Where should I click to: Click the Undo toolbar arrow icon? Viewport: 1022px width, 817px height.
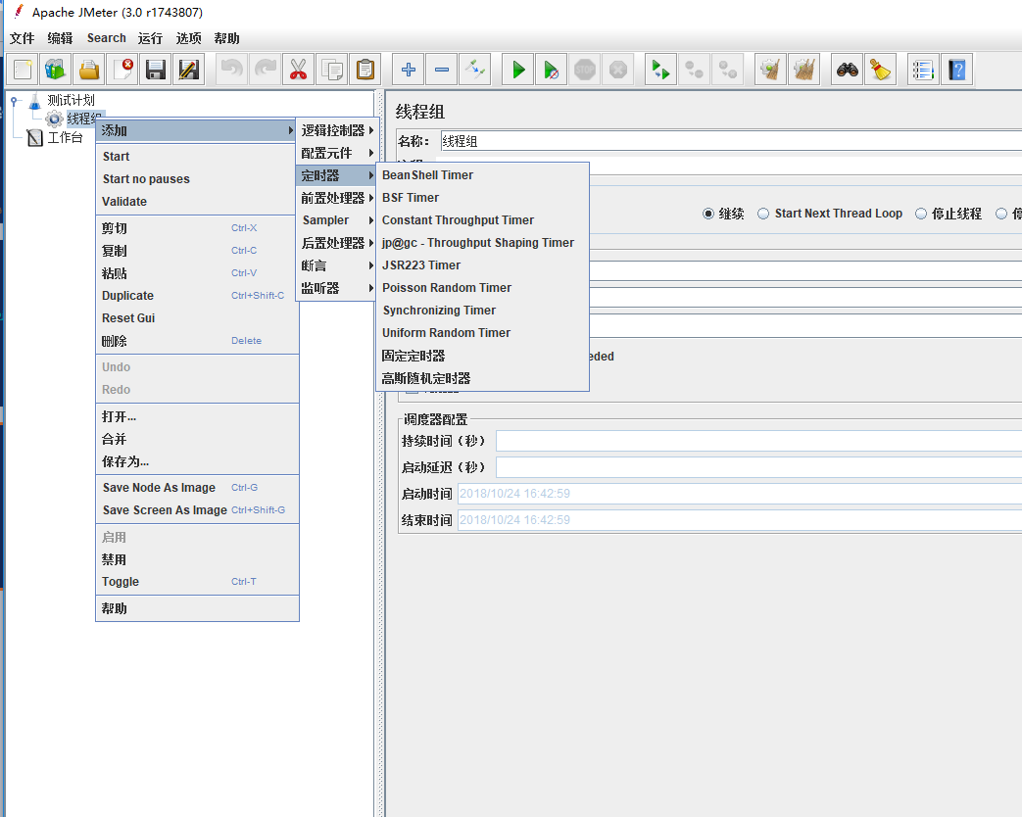coord(231,69)
